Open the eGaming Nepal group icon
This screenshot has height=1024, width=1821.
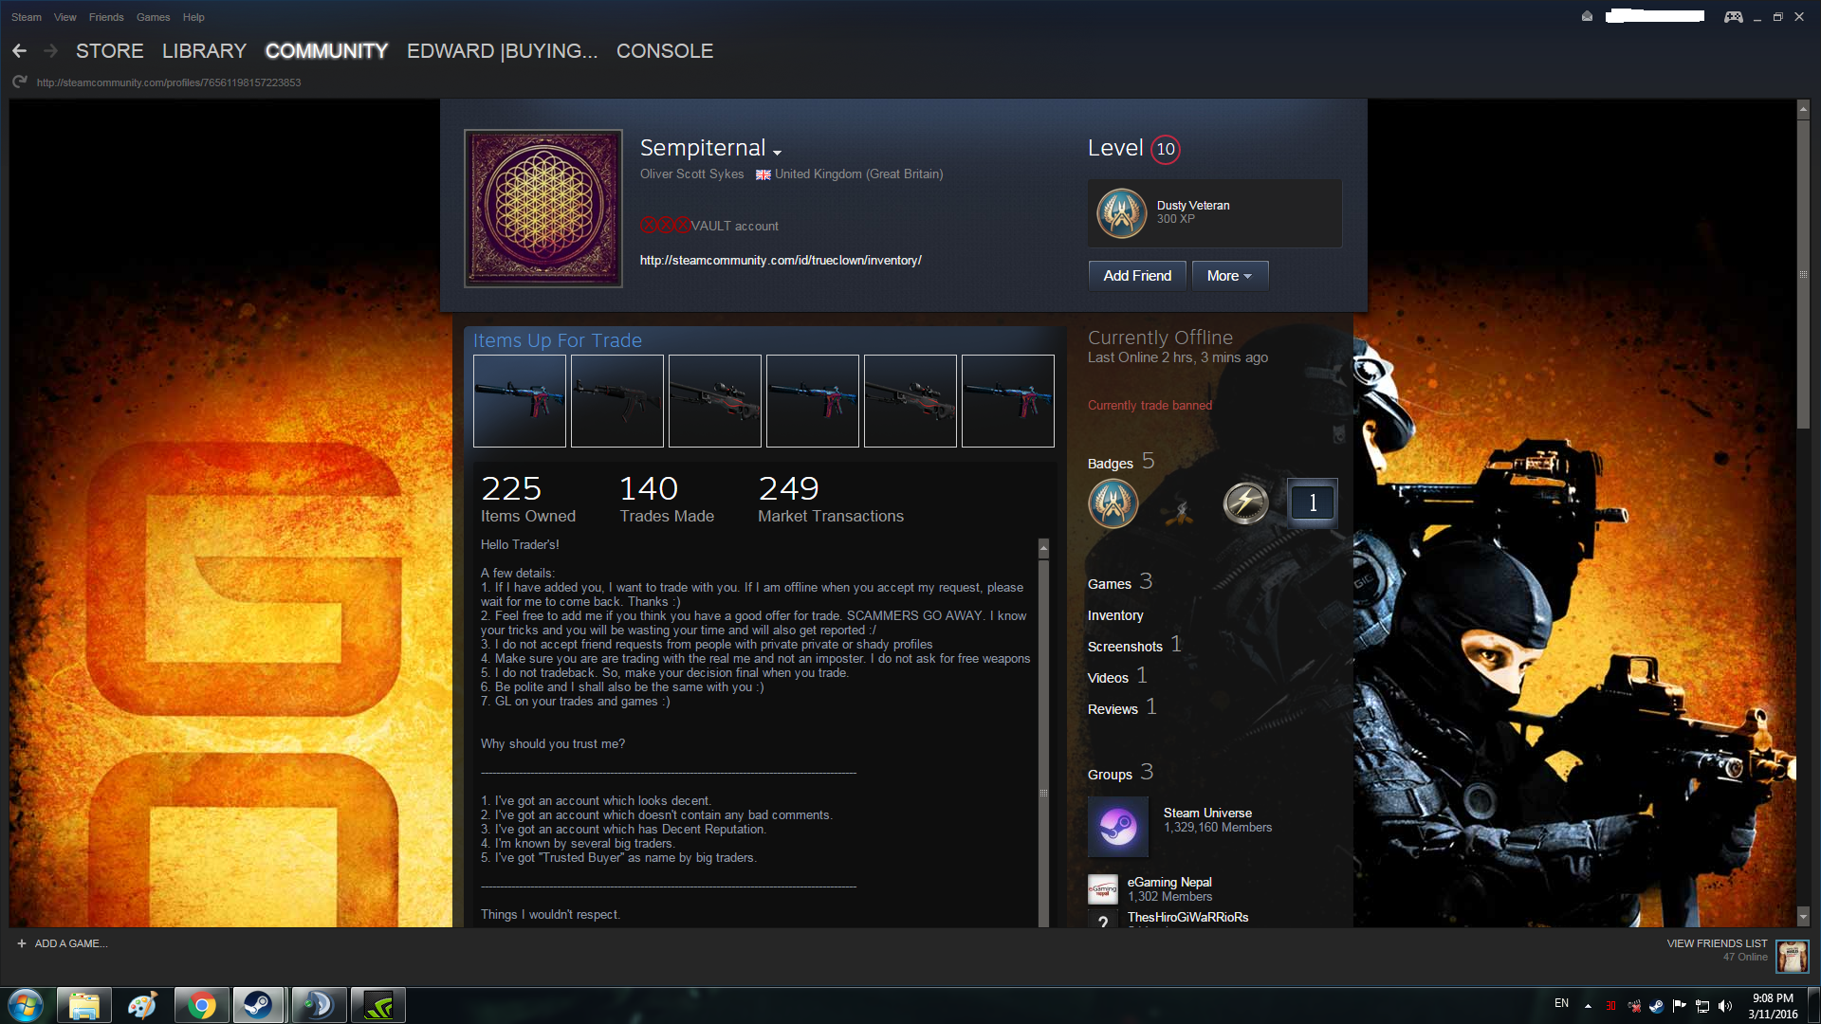[1102, 889]
